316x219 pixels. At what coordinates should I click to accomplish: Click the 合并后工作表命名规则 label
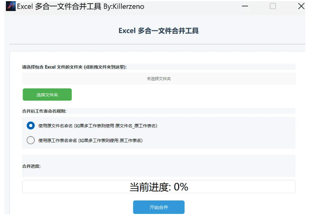click(x=44, y=111)
